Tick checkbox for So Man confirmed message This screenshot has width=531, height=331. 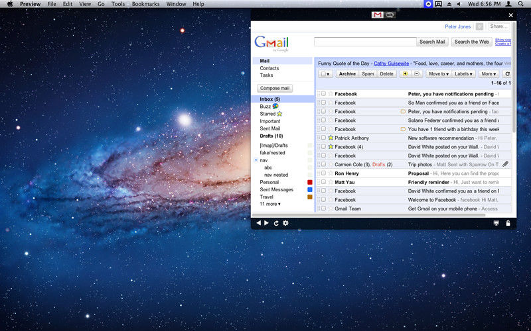point(323,103)
